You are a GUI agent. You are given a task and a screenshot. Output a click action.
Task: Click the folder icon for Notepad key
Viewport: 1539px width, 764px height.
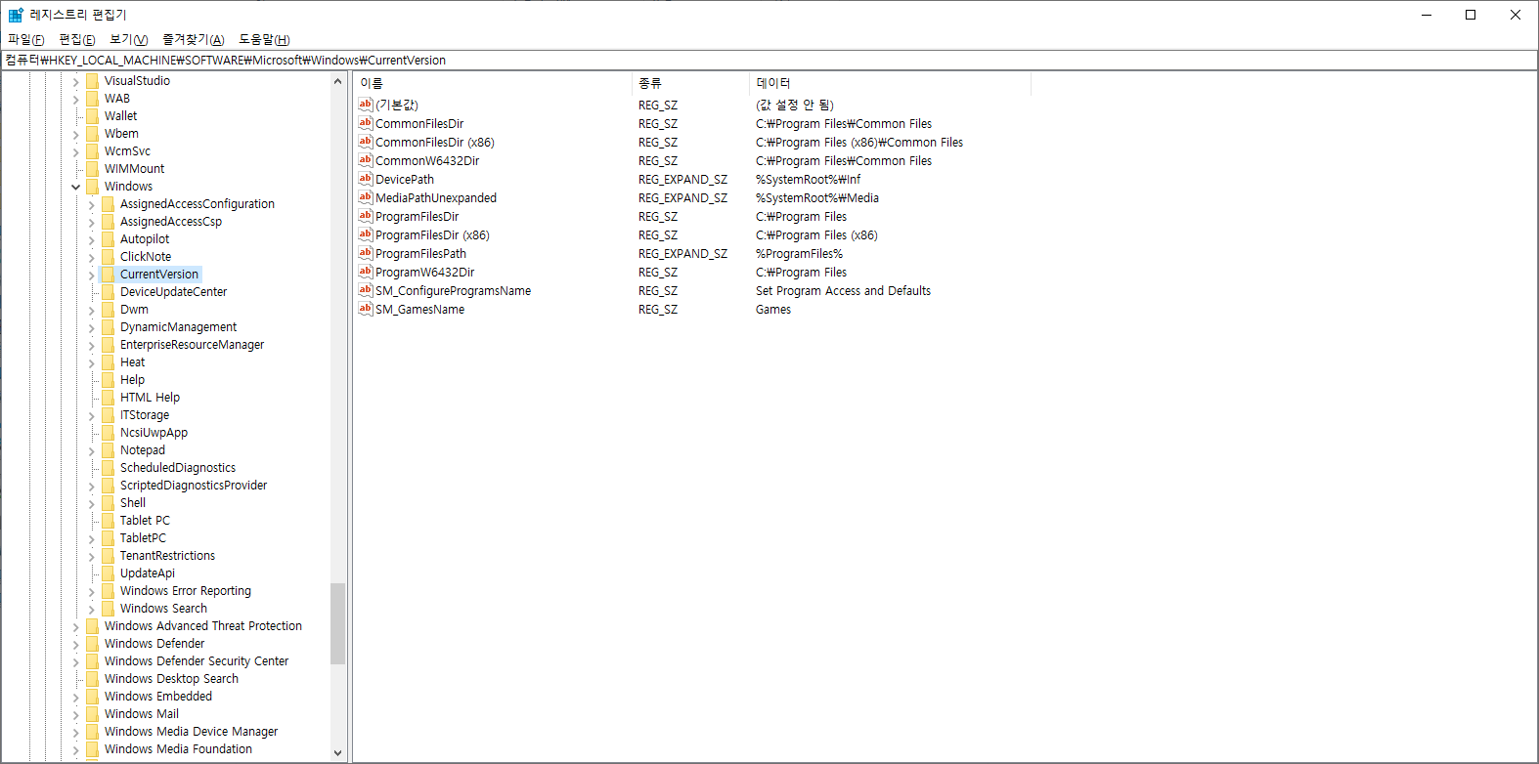109,450
